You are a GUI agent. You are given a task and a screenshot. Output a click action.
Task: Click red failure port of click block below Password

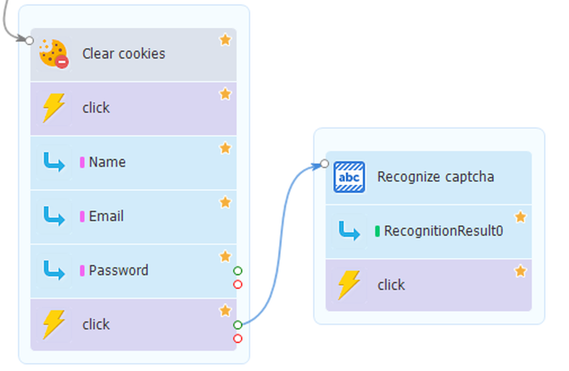[x=238, y=339]
